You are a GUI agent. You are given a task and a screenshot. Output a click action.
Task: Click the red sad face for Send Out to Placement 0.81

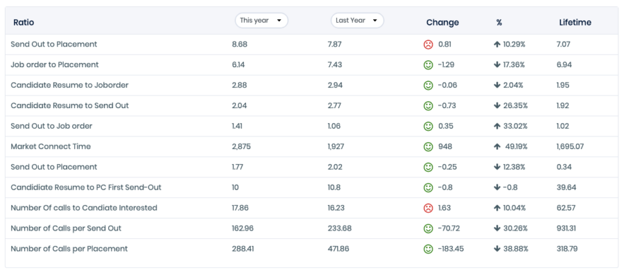428,44
